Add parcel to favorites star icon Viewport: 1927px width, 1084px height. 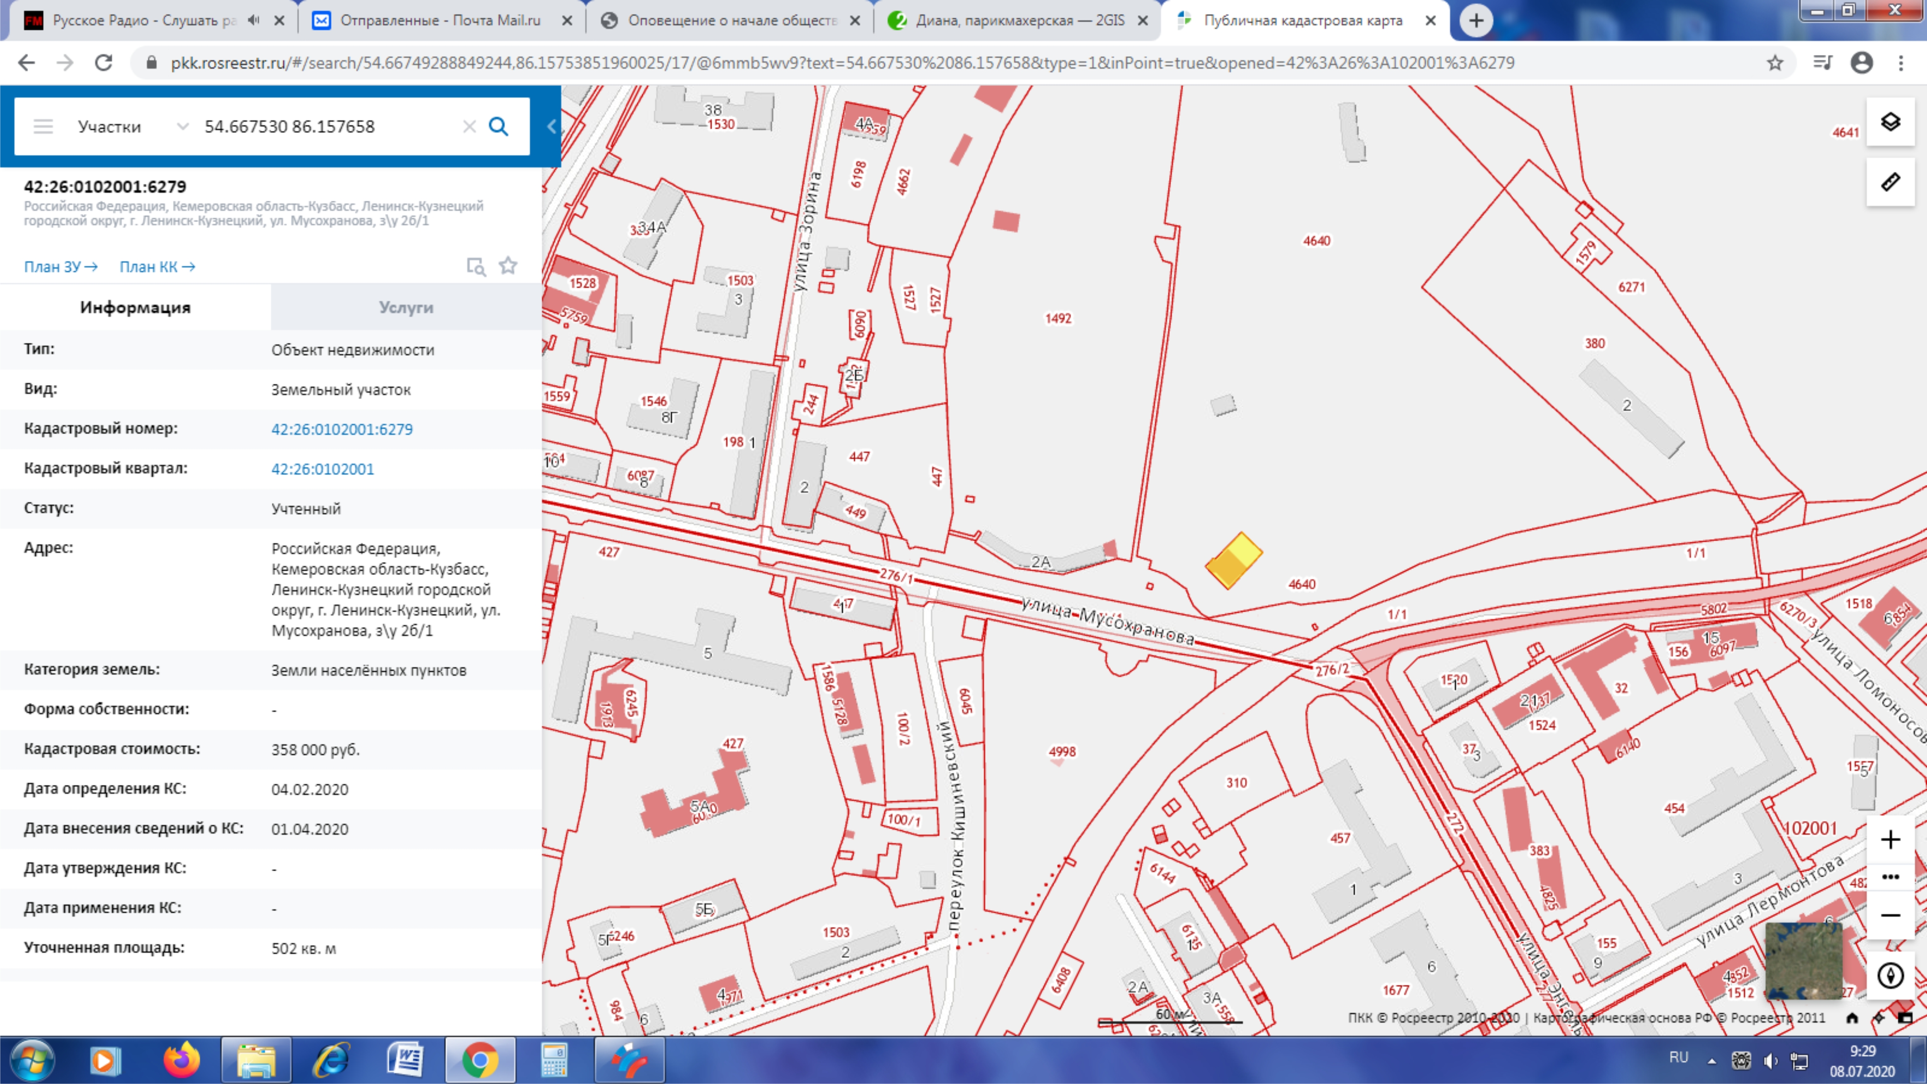click(508, 266)
